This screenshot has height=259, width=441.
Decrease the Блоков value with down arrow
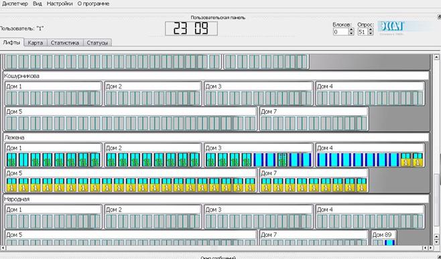351,33
